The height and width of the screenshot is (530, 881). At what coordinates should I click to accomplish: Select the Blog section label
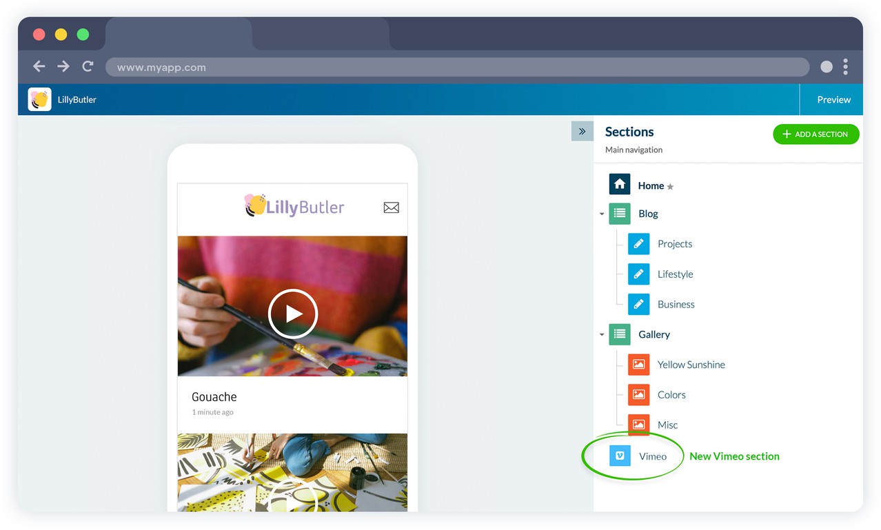point(648,214)
